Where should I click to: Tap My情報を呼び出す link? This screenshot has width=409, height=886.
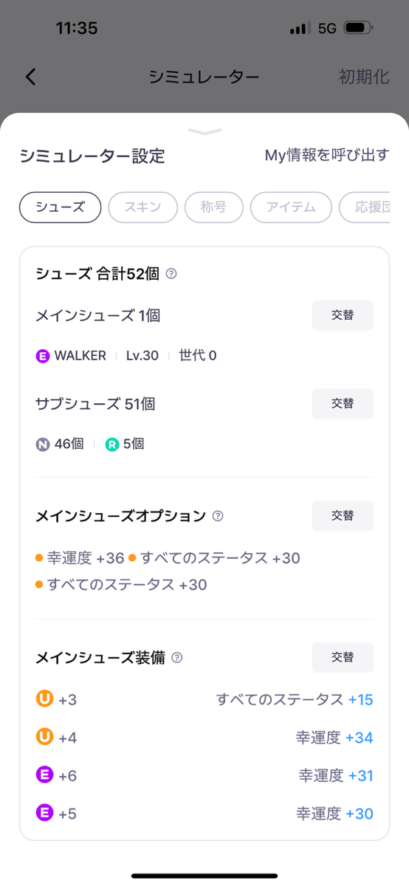pyautogui.click(x=327, y=155)
